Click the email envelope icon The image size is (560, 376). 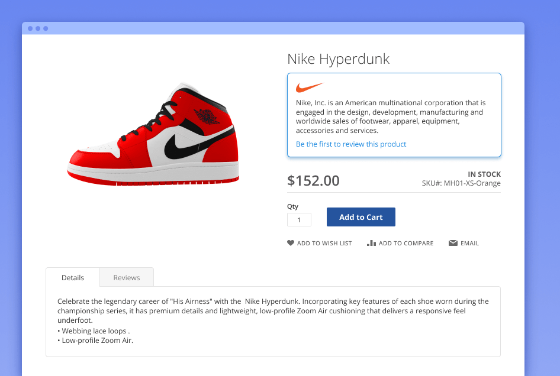(x=453, y=243)
